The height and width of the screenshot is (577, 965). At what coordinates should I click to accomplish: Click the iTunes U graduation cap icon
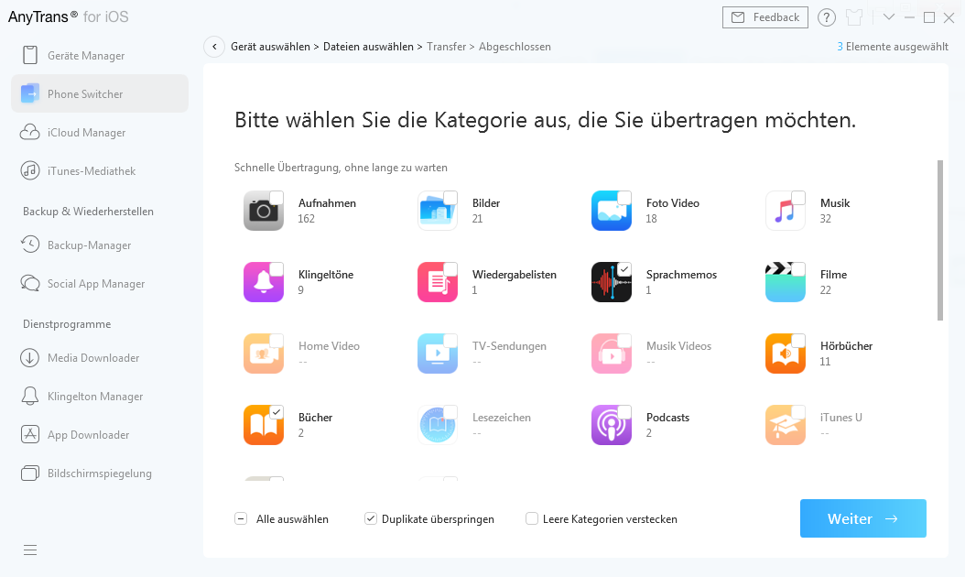786,425
